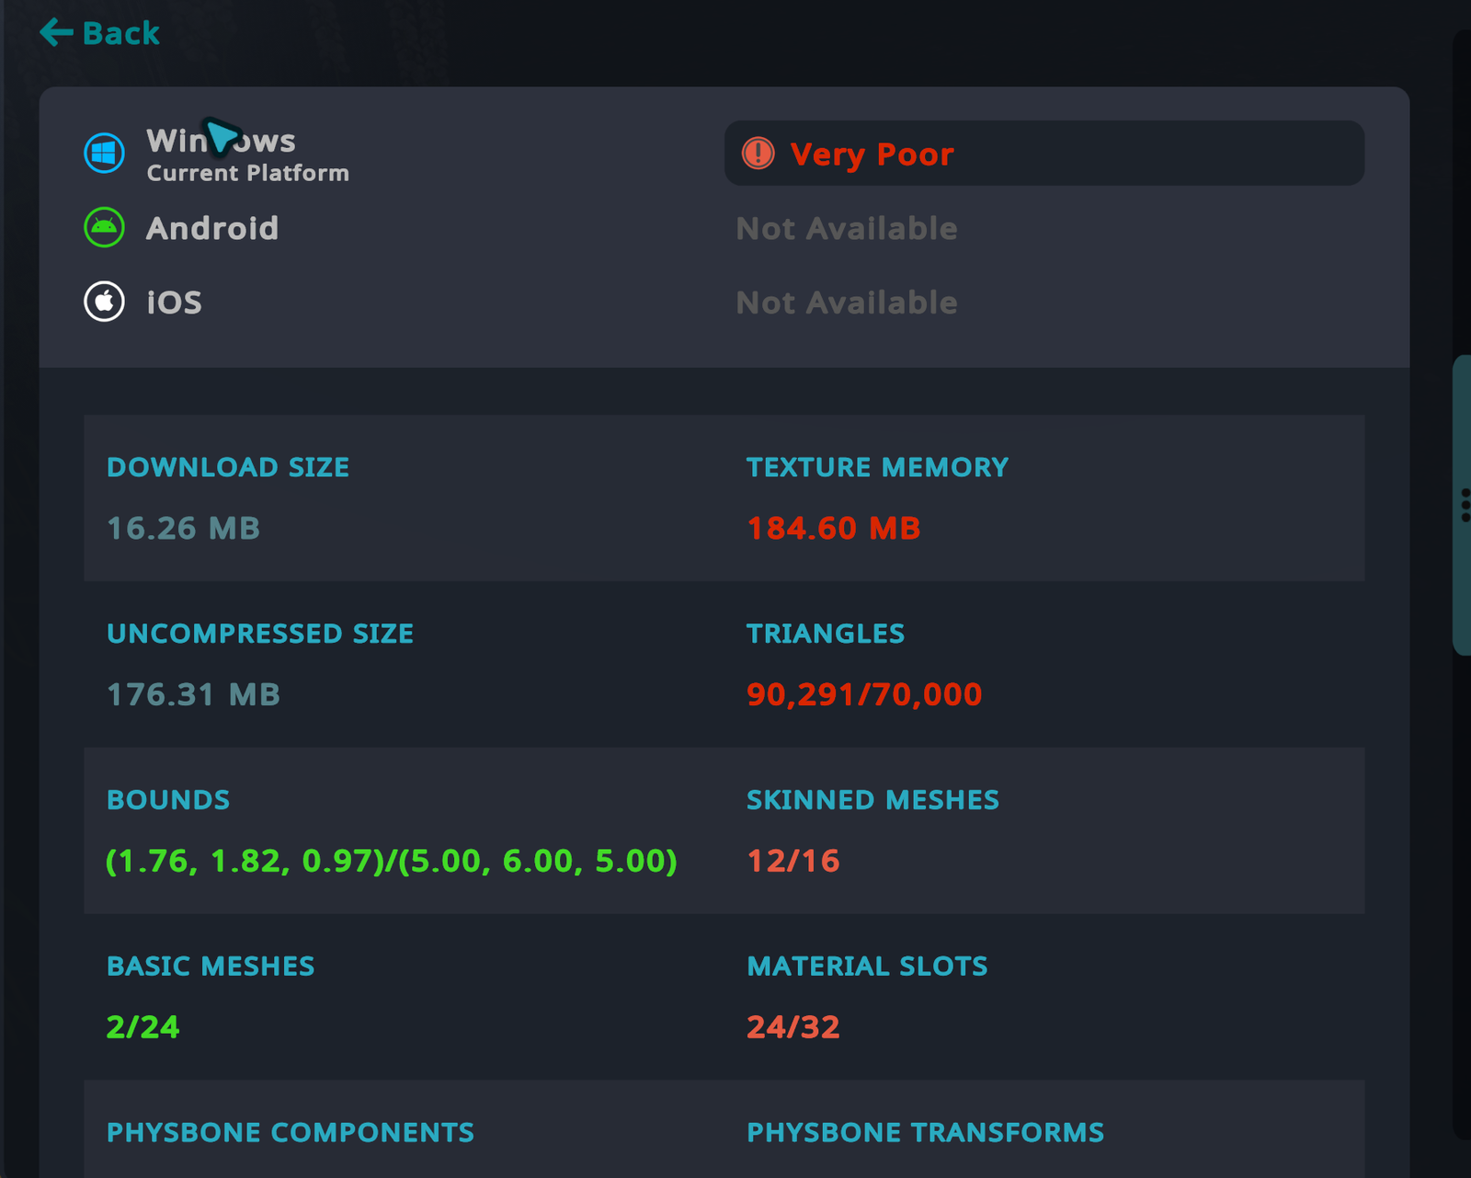This screenshot has height=1178, width=1471.
Task: Click Not Available status beside Android
Action: tap(846, 228)
